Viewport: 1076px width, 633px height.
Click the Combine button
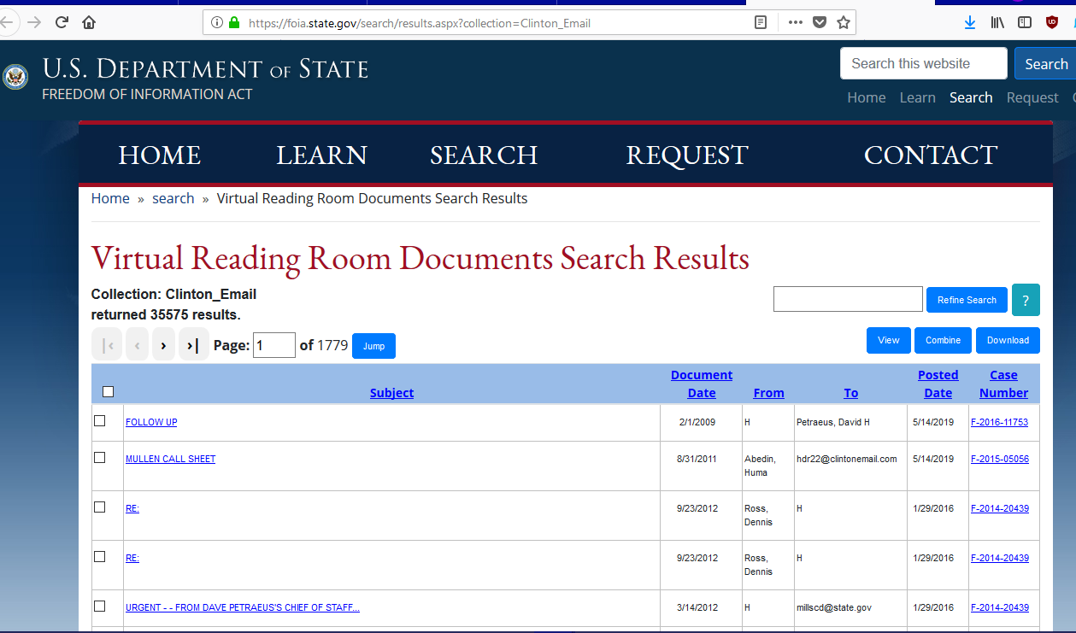coord(944,340)
